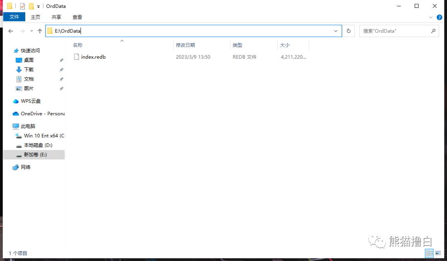Sort files by the 大小 column header
Screen dimensions: 447x261
285,45
